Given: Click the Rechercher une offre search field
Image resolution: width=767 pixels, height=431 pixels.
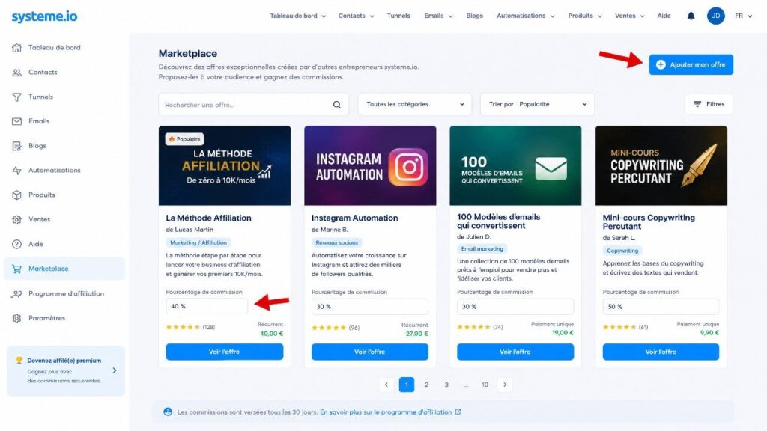Looking at the screenshot, I should coord(253,105).
